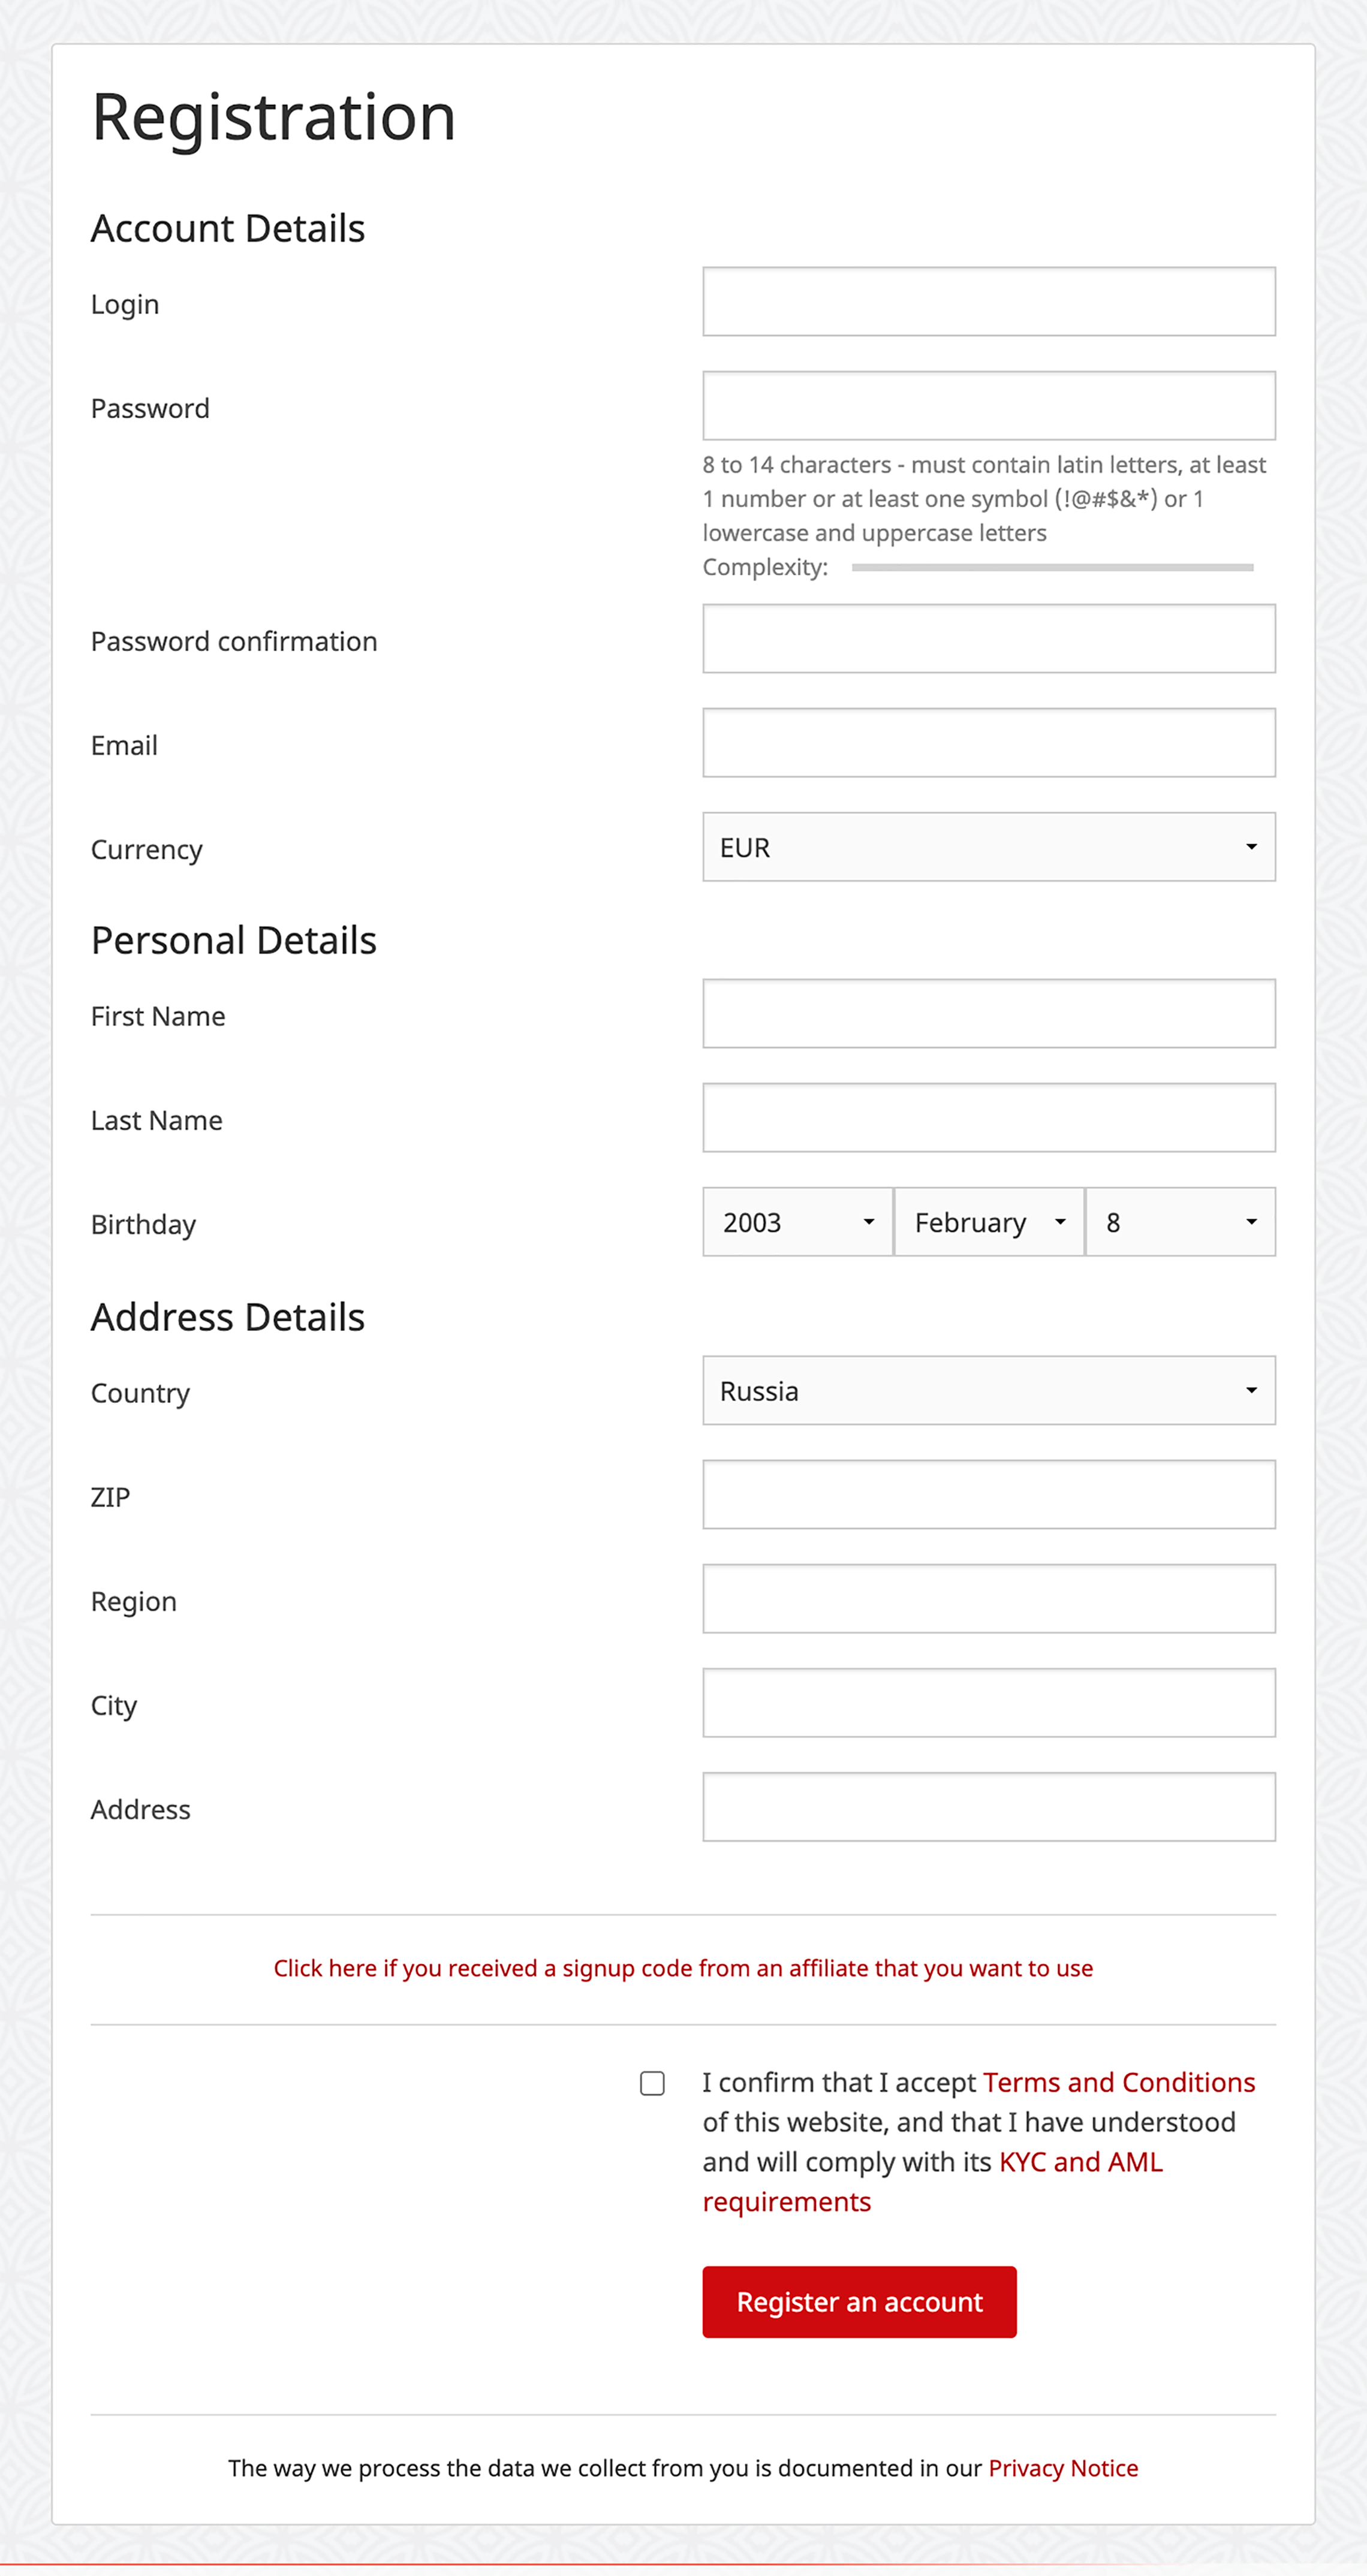Viewport: 1367px width, 2576px height.
Task: Open the Country dropdown showing Russia
Action: [988, 1390]
